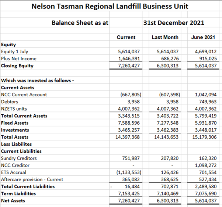The image size is (222, 207).
Task: Select Last Month Investments value 3,462,383
Action: click(x=167, y=130)
